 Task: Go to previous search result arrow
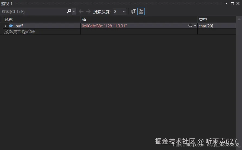(x=81, y=11)
